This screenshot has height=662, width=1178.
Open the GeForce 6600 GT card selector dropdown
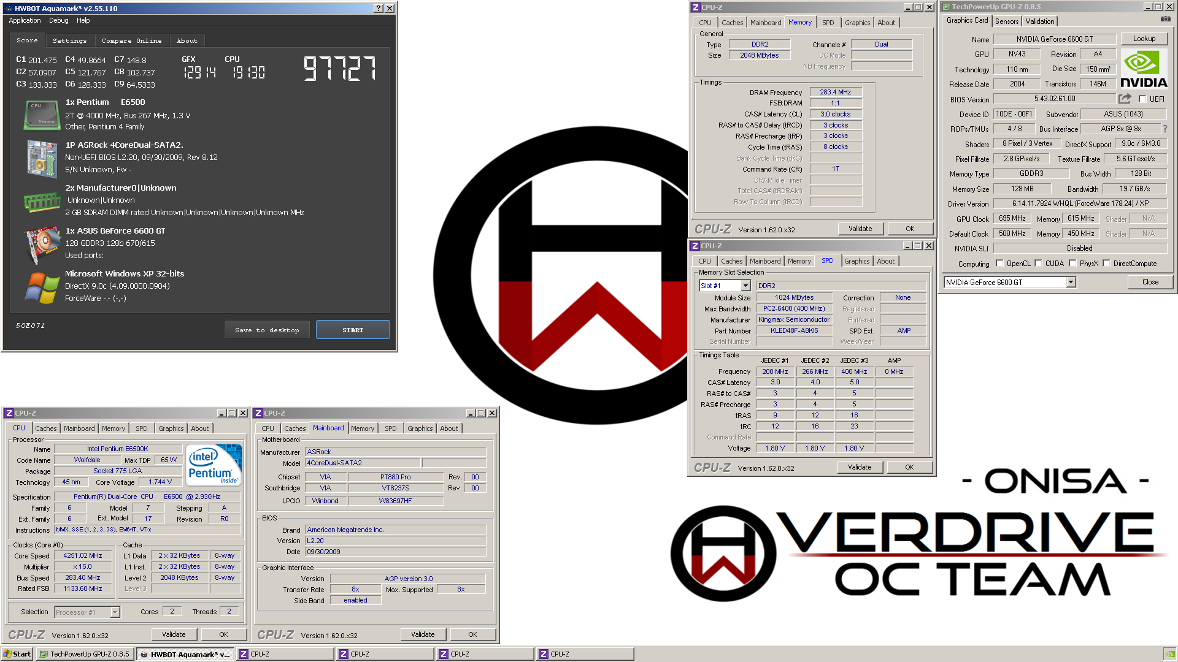pos(1071,283)
